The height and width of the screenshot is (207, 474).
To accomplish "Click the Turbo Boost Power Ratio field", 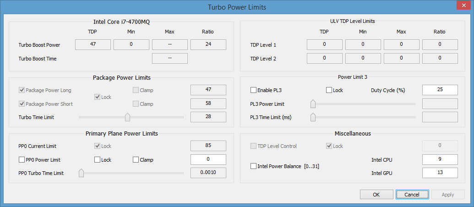I will (208, 45).
